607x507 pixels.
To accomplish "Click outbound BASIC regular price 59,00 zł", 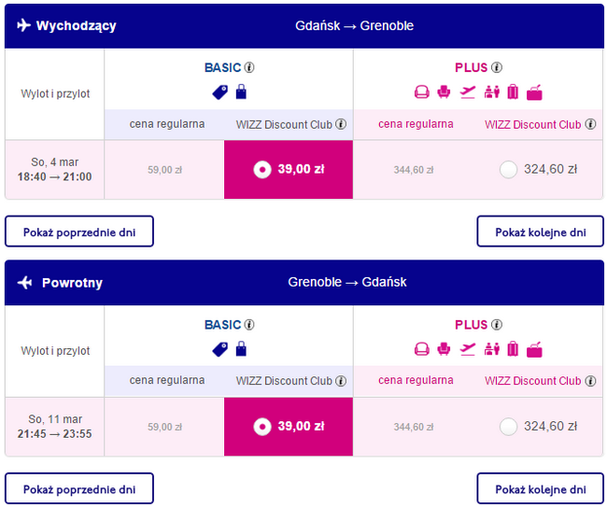I will 164,170.
